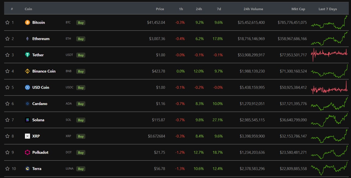
Task: Open the USD Coin name link
Action: (41, 87)
